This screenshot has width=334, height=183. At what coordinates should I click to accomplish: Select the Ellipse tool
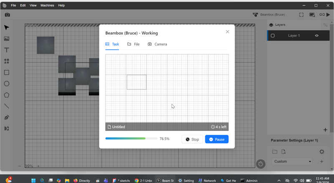7,84
